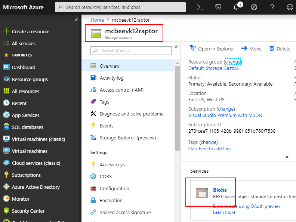Click the mcbeevk12raptor storage account icon
The image size is (296, 222).
96,33
